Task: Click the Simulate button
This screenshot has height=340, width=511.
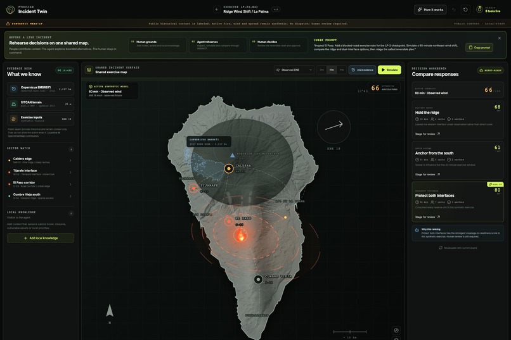Action: pyautogui.click(x=389, y=70)
